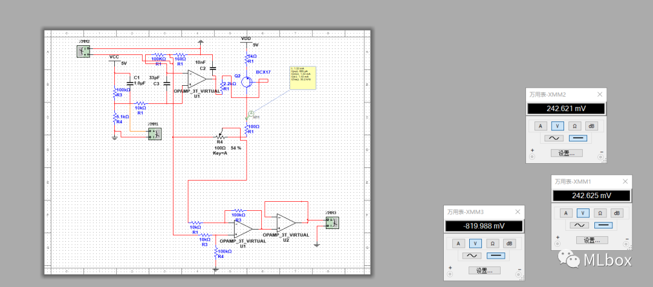Click the XMM3 multimeter symbol at the output
653x287 pixels.
tap(331, 222)
